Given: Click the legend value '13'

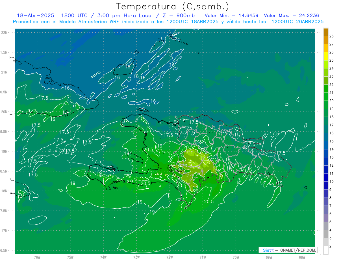Looking at the screenshot, I should pos(331,157).
